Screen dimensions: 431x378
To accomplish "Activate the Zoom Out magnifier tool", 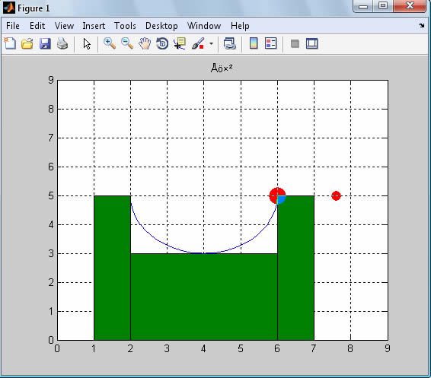I will pyautogui.click(x=127, y=43).
